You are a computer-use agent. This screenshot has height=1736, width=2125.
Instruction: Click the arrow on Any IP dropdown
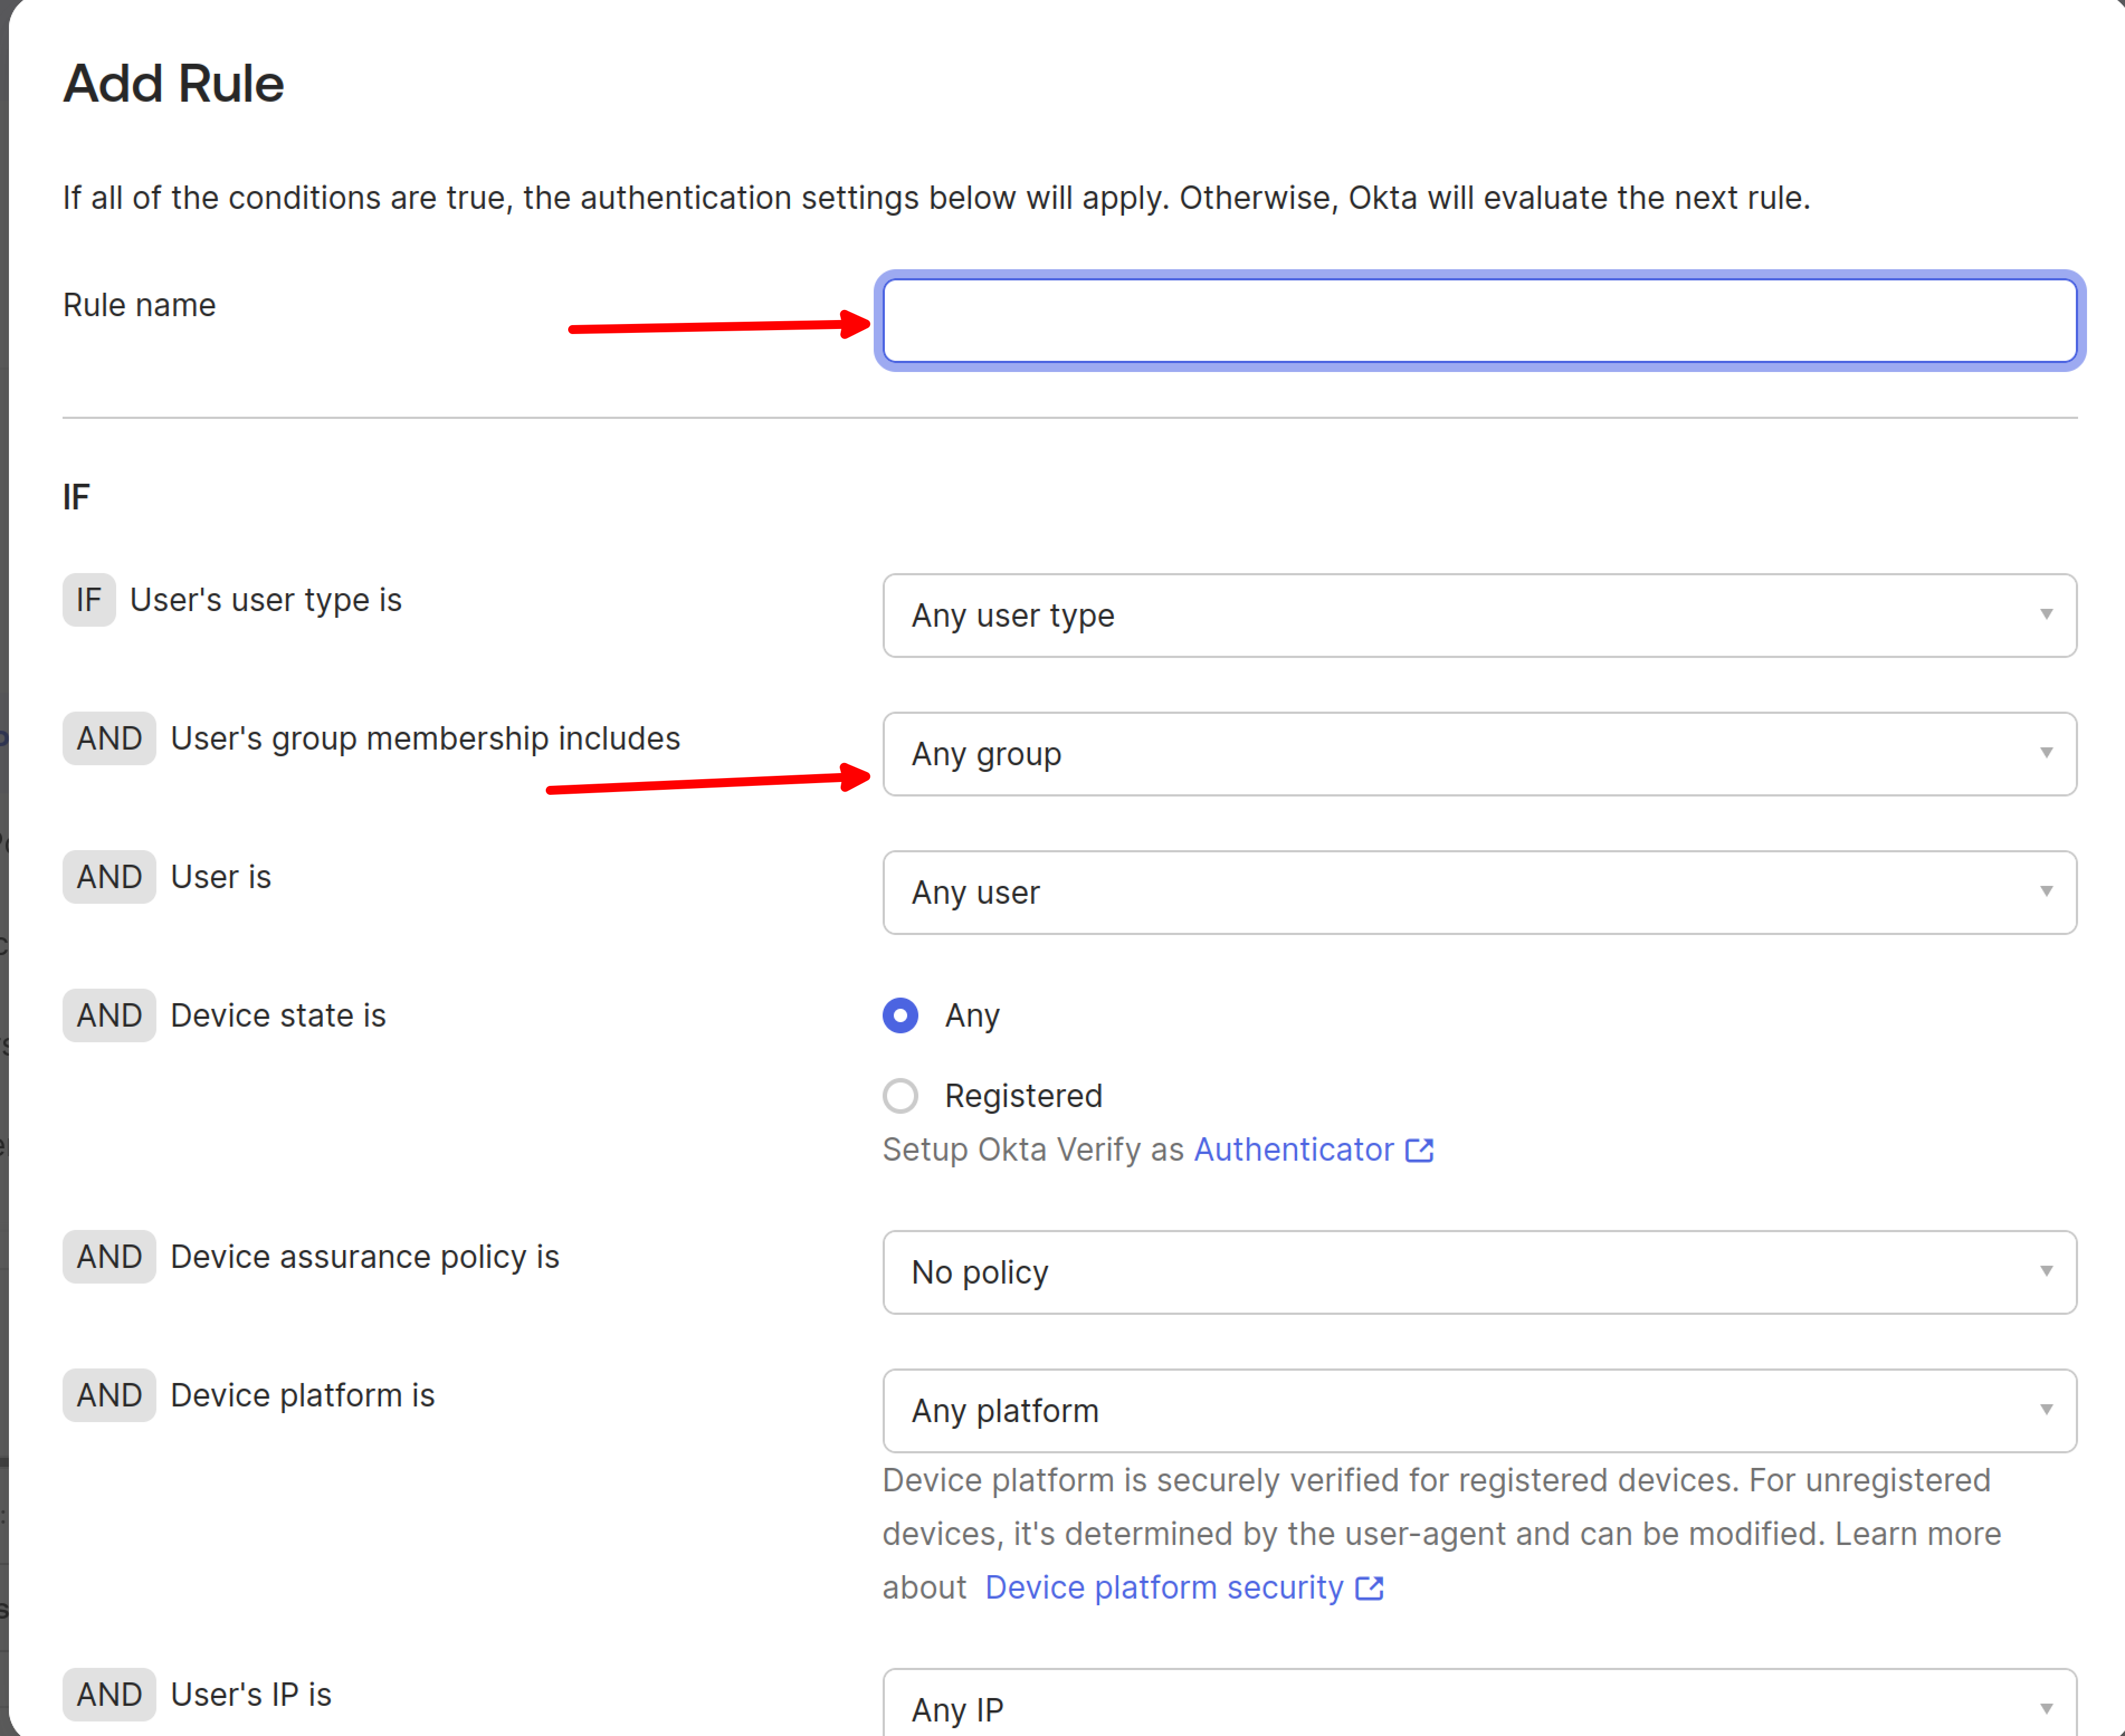[2046, 1708]
